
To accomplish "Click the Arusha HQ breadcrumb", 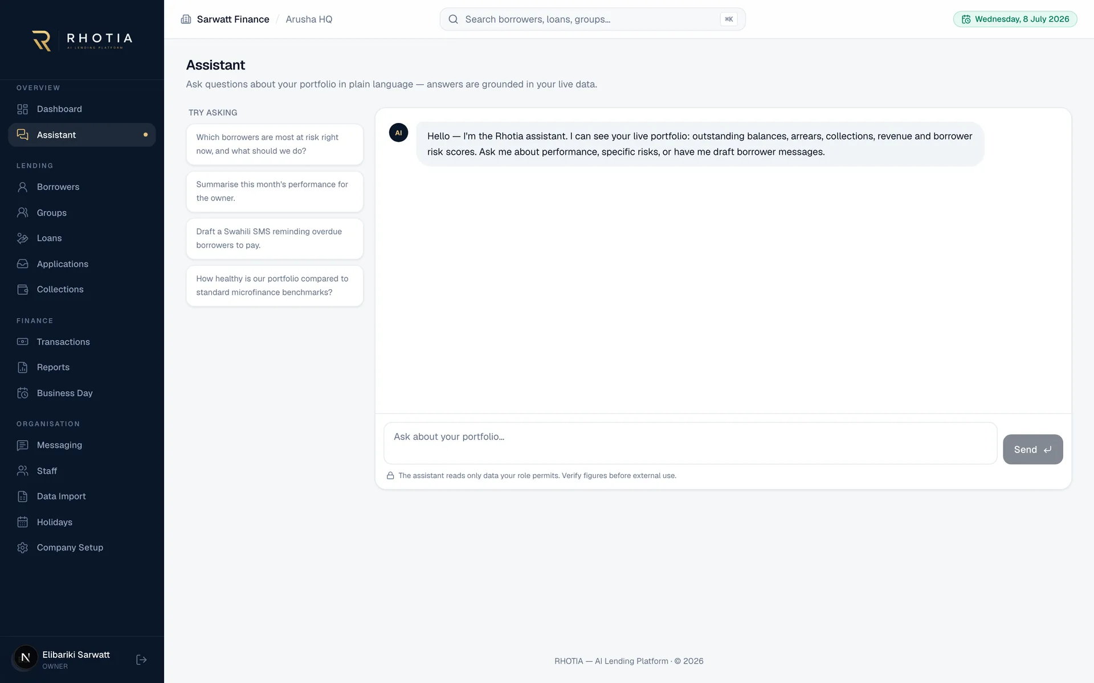I will pos(309,19).
